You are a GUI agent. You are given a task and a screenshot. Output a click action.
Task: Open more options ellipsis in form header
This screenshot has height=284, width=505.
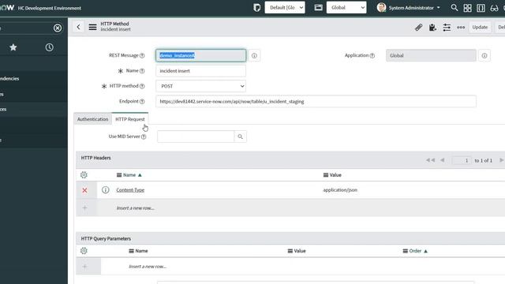(x=461, y=28)
